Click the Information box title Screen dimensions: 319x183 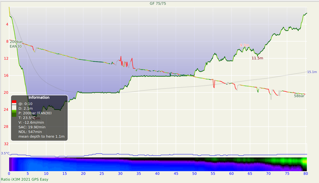(x=39, y=97)
